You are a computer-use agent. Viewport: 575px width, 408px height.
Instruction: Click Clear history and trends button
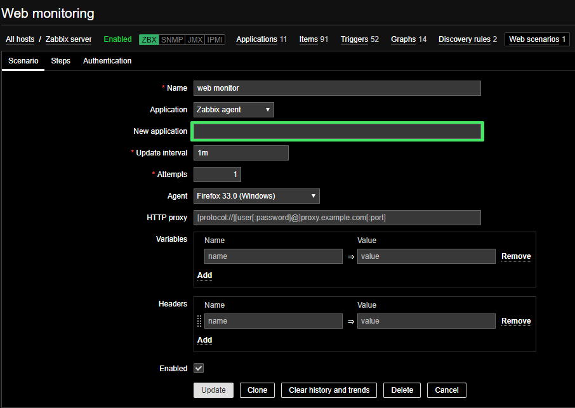pyautogui.click(x=329, y=390)
